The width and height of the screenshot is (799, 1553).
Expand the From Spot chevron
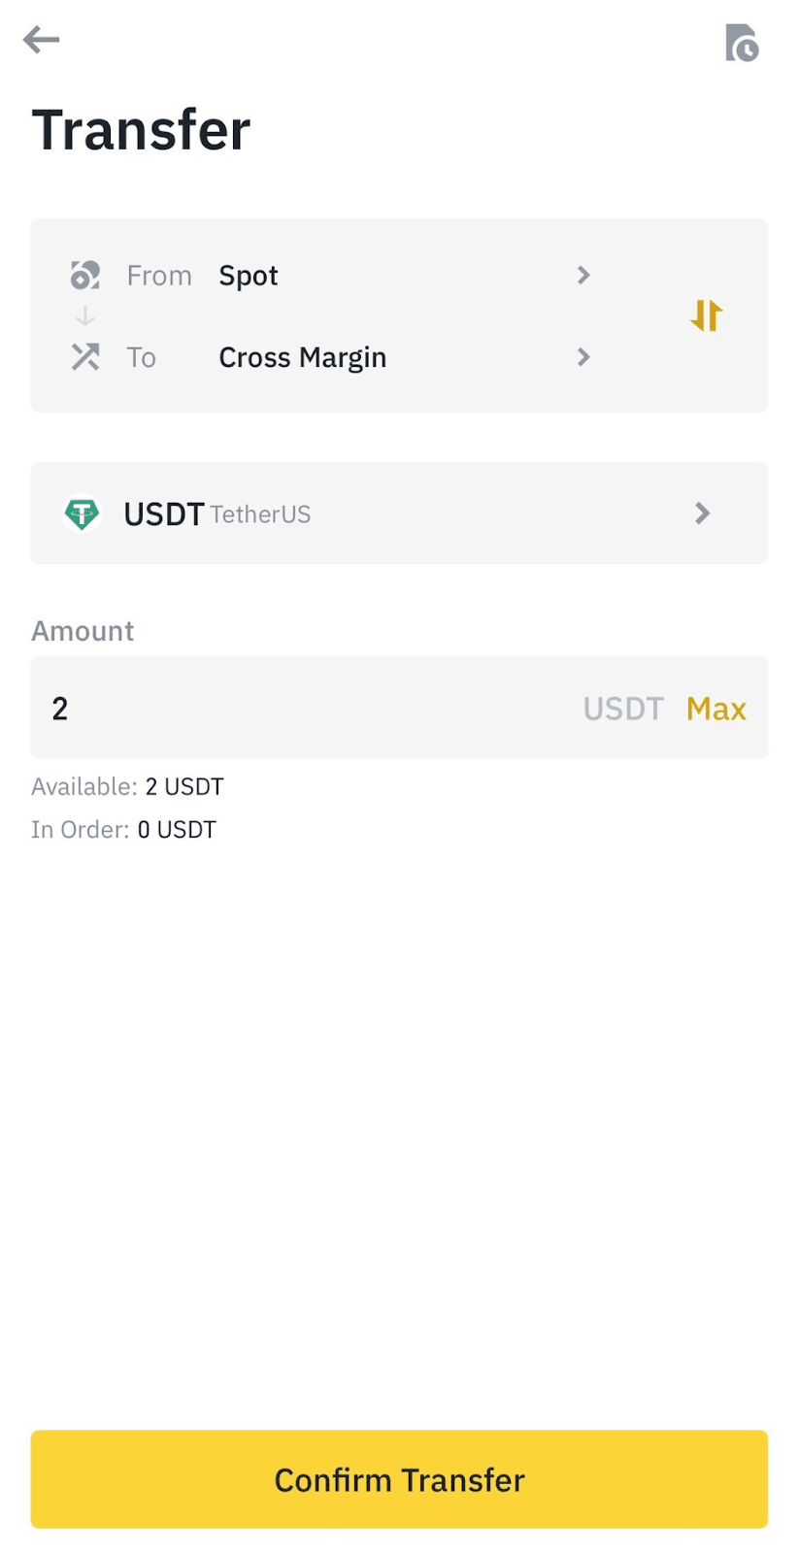pos(583,276)
